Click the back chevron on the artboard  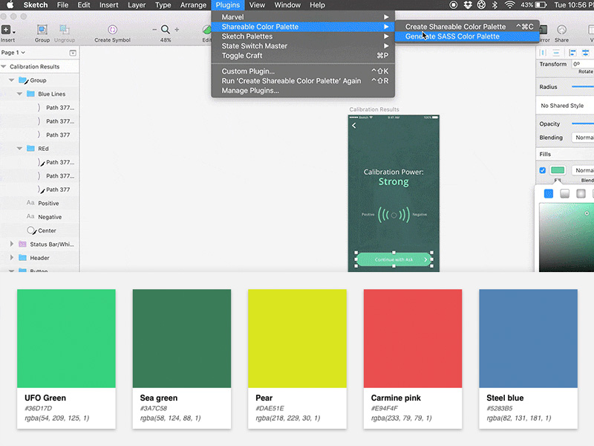pos(354,126)
